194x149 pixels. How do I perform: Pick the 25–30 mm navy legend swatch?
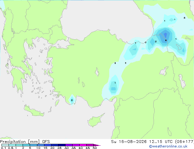click(x=62, y=145)
